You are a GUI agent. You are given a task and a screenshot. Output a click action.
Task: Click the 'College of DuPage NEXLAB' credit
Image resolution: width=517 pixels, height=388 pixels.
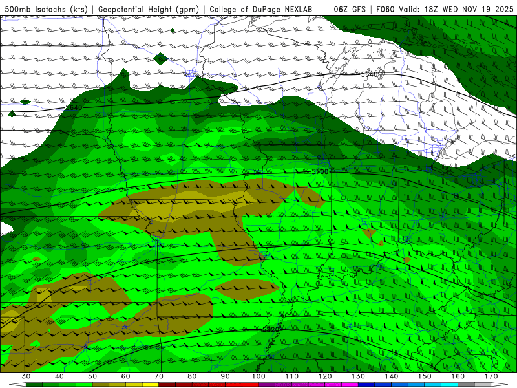pyautogui.click(x=260, y=10)
